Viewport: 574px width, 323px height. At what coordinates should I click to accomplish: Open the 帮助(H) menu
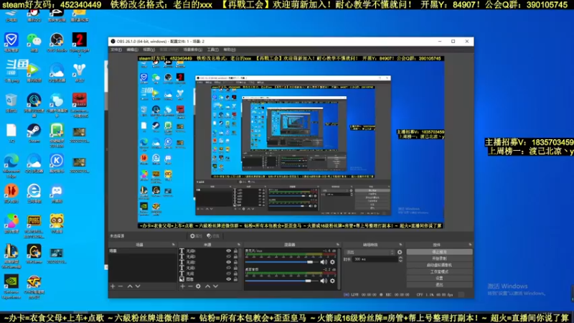[230, 50]
